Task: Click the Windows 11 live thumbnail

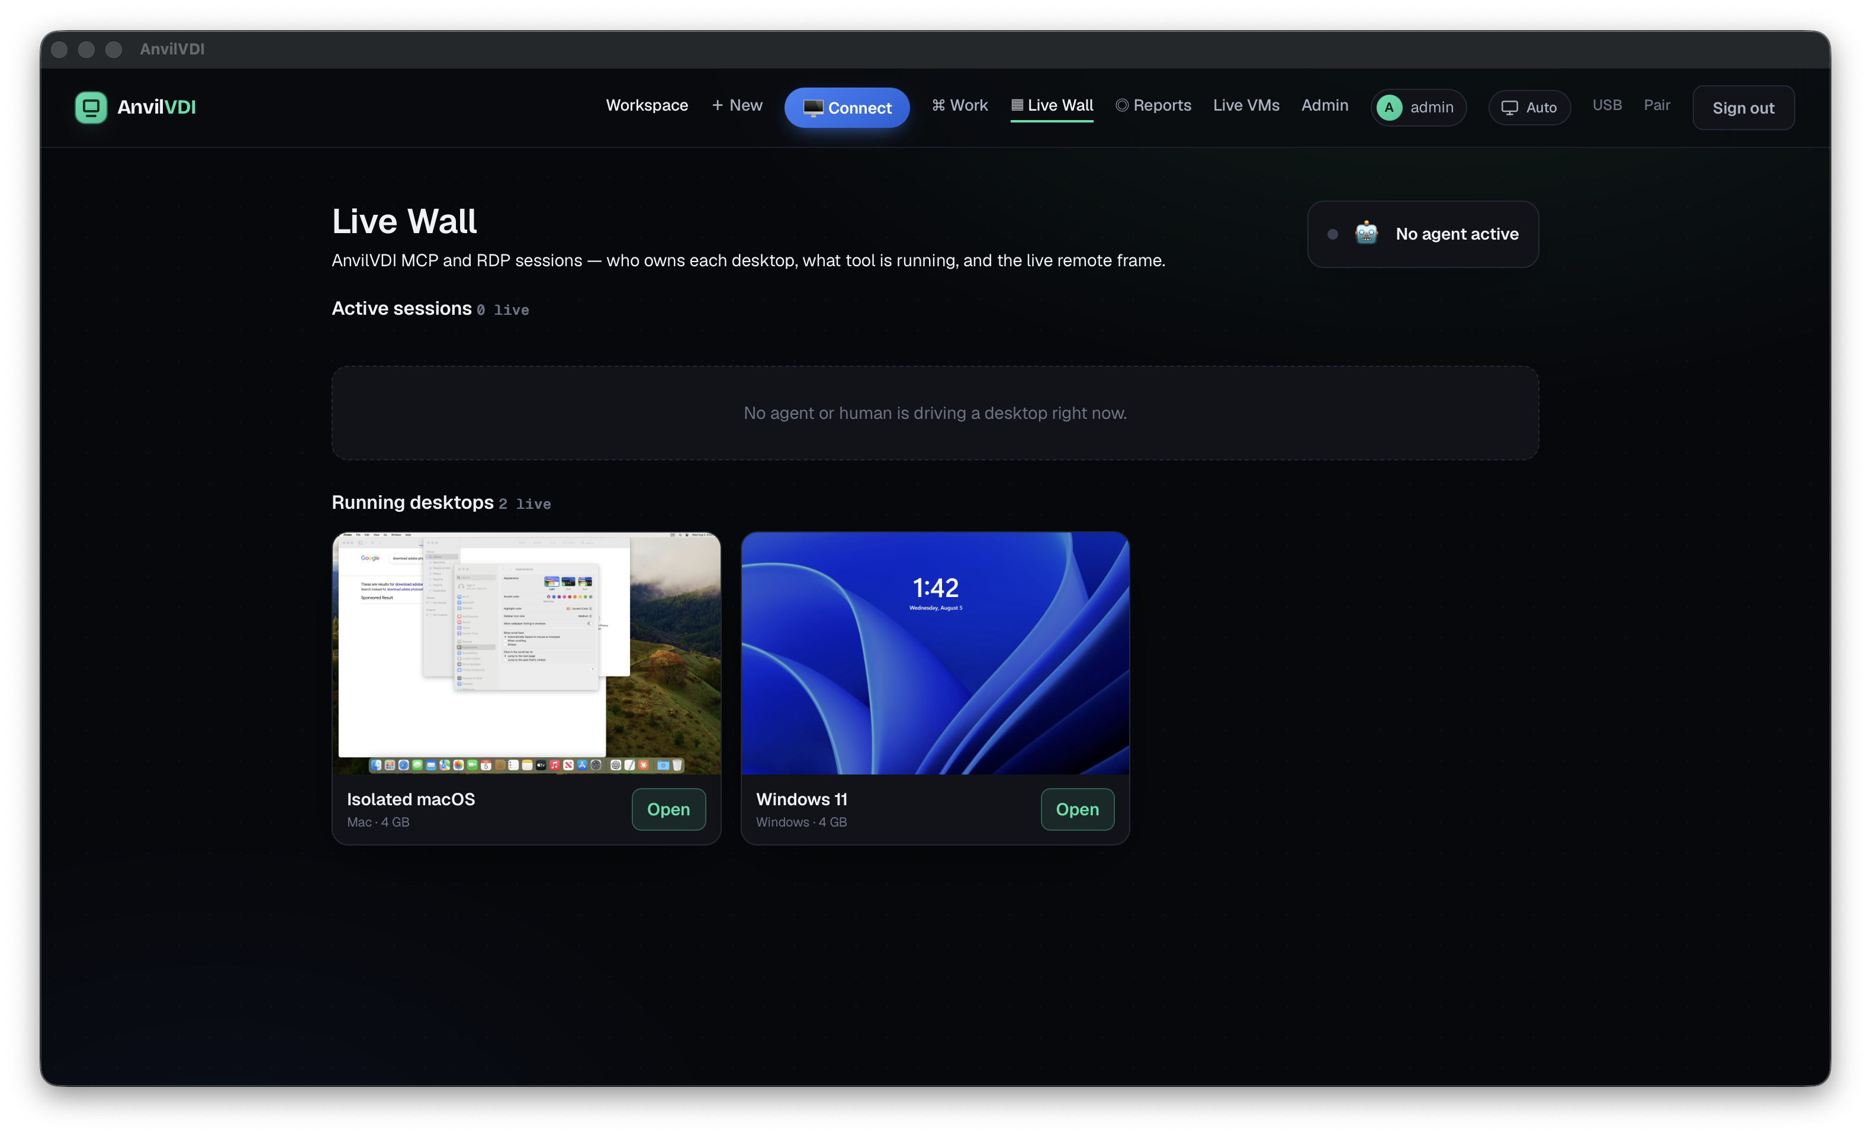Action: (x=935, y=653)
